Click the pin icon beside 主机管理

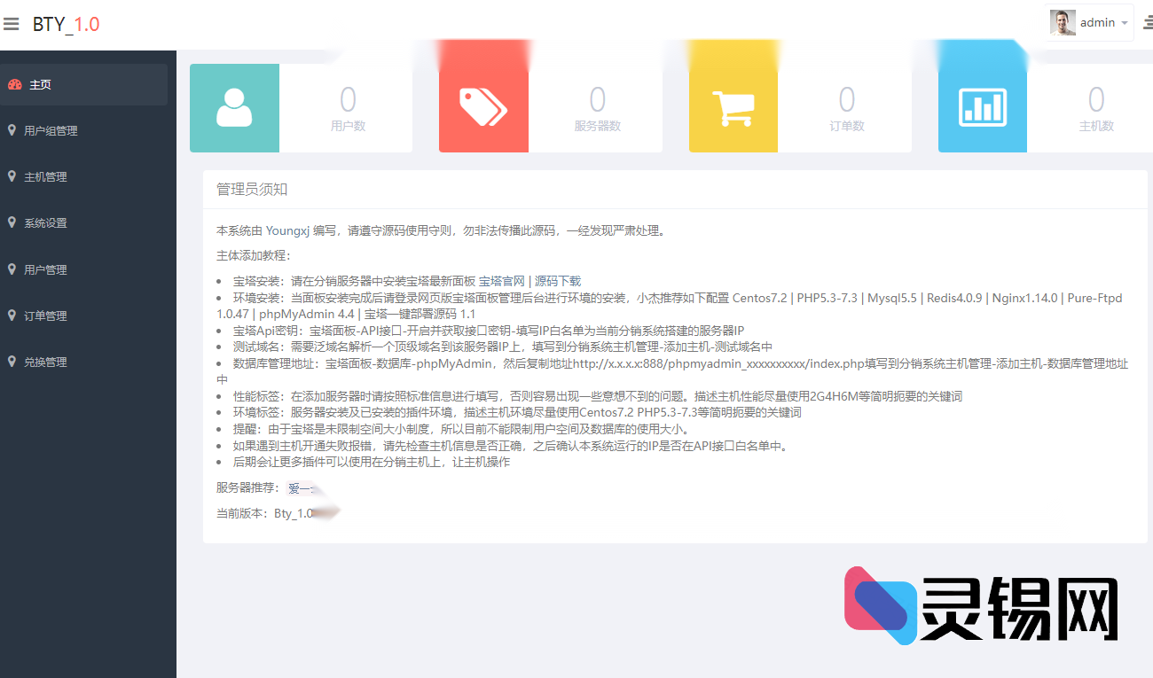tap(12, 176)
